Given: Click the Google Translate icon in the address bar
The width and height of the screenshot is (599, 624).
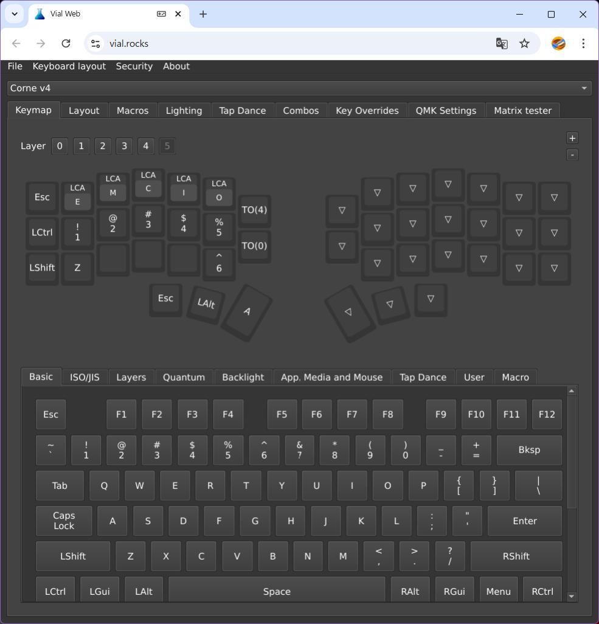Looking at the screenshot, I should point(502,43).
